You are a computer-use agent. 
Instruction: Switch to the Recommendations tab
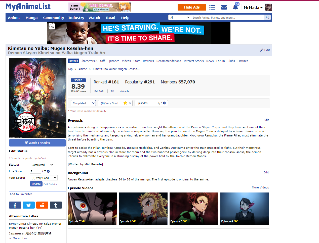[169, 61]
